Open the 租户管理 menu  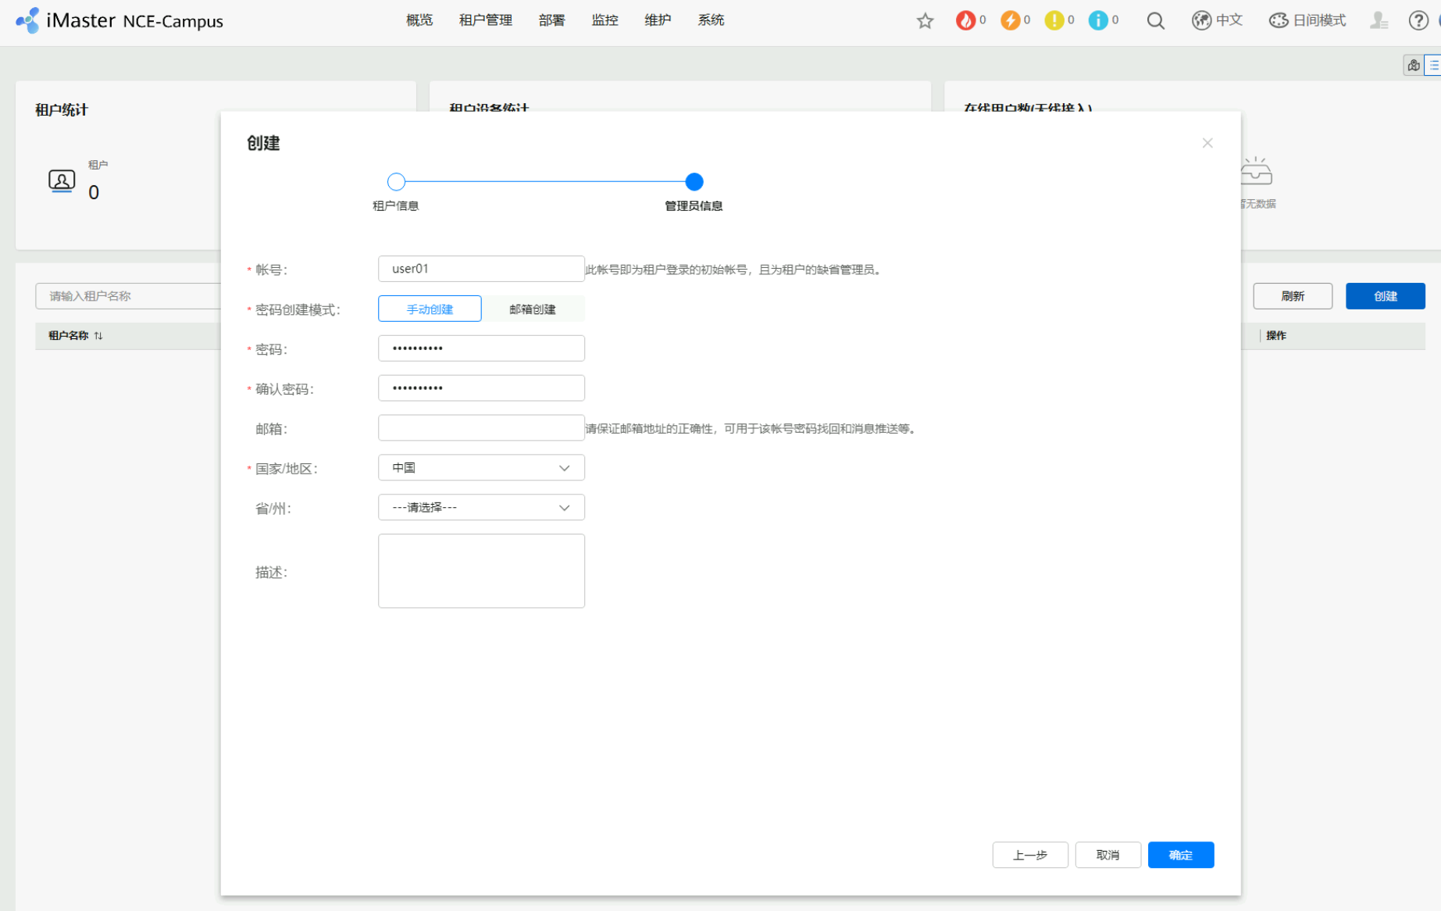485,20
